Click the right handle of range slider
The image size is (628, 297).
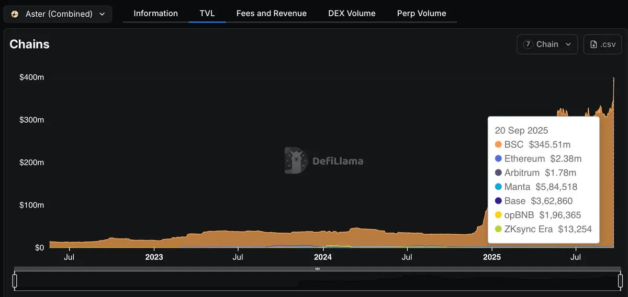620,281
